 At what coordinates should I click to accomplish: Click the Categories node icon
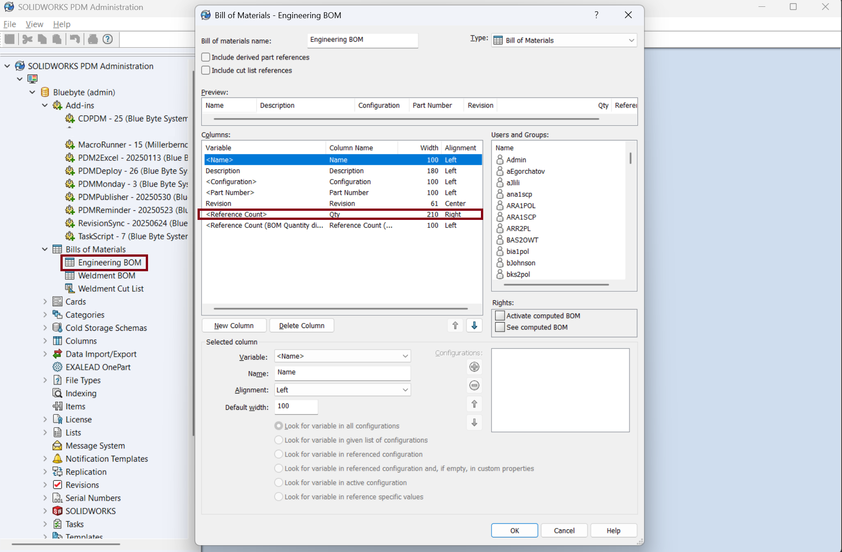pyautogui.click(x=57, y=315)
